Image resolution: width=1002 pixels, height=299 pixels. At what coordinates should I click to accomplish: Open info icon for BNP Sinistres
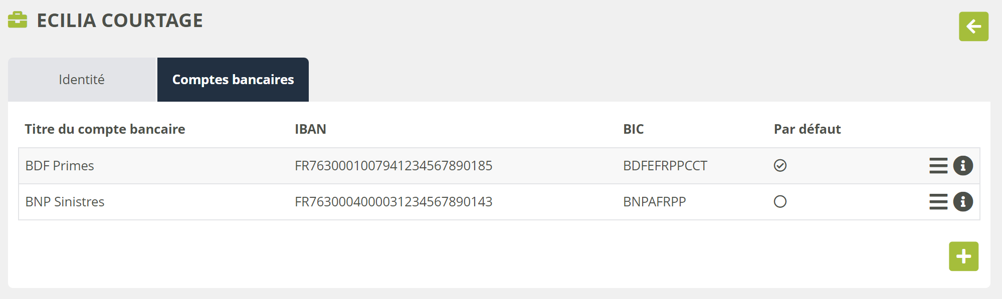click(x=963, y=202)
